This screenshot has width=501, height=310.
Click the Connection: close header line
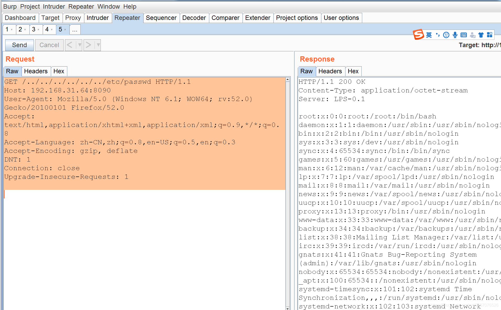click(x=42, y=168)
